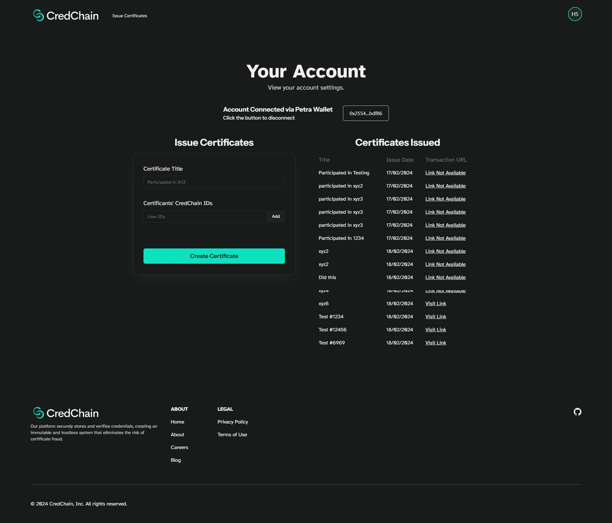
Task: Click Create Certificate button
Action: pyautogui.click(x=214, y=256)
